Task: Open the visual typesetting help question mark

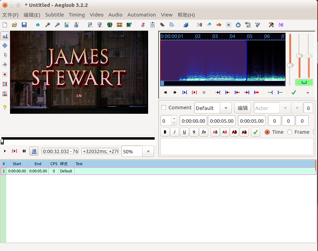Action: (5, 108)
